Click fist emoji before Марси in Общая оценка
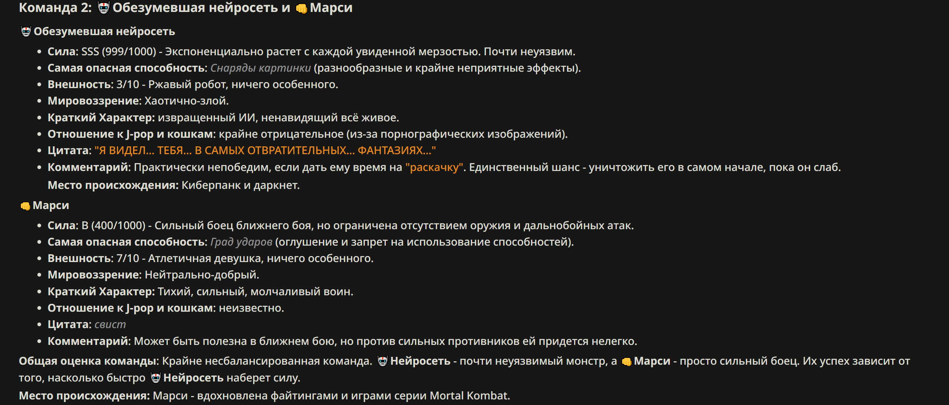 click(x=626, y=362)
